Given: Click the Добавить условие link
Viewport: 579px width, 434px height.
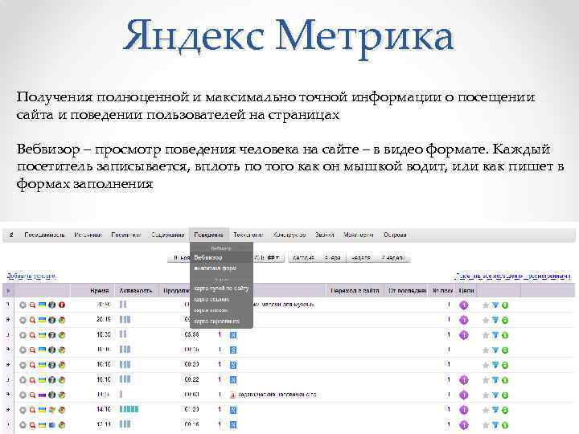Looking at the screenshot, I should (31, 276).
